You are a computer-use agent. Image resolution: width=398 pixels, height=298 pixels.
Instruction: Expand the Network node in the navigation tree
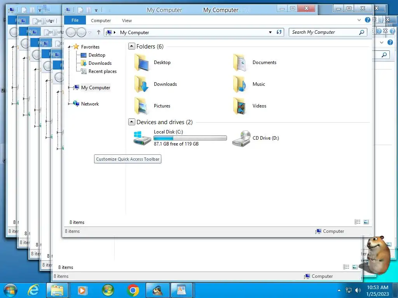[69, 104]
